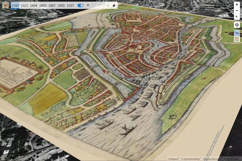Screen dimensions: 242x161
Task: Open the 1803 historical map
Action: [x=43, y=6]
